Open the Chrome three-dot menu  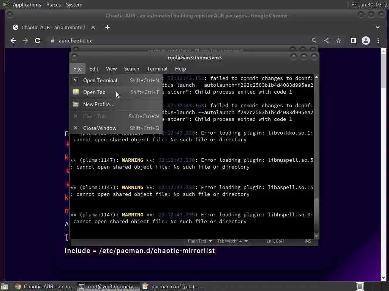click(x=378, y=41)
